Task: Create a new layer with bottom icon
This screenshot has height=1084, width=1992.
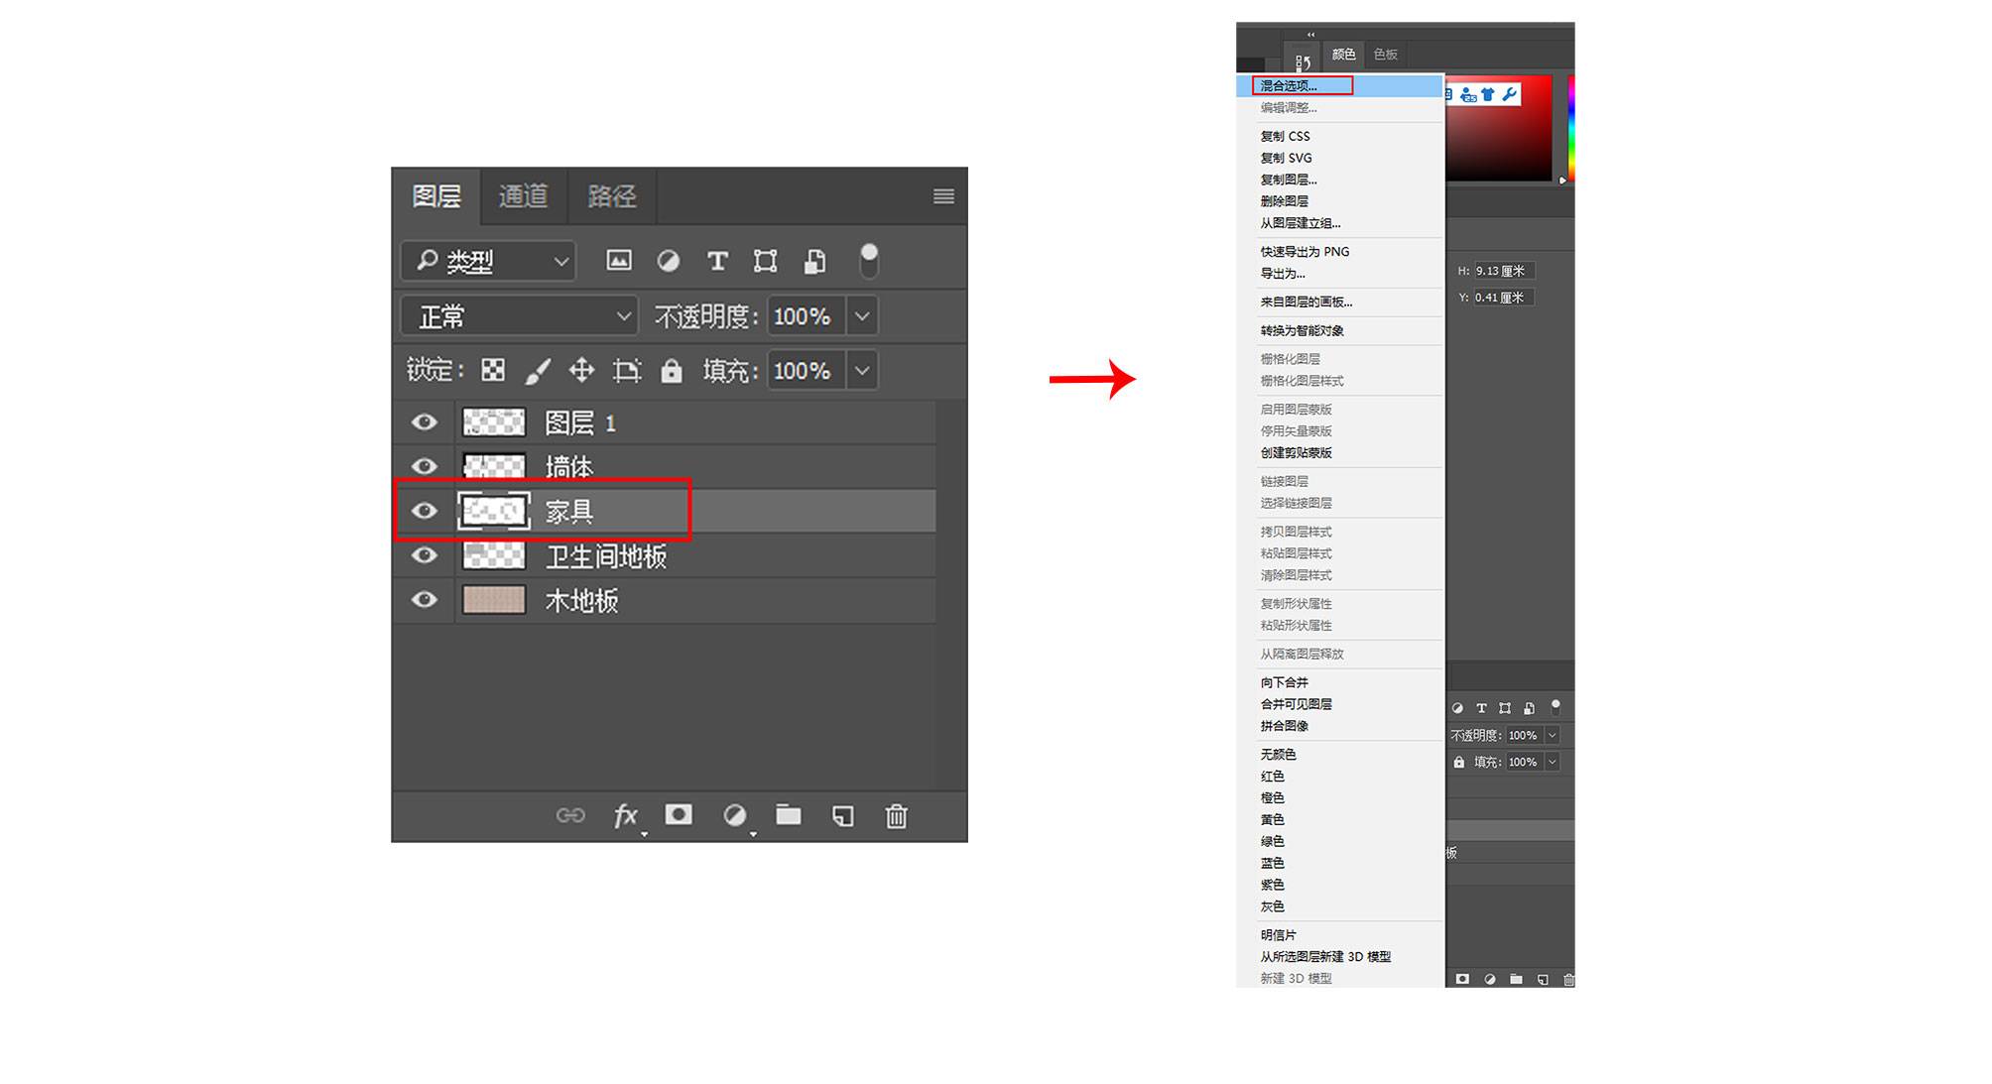Action: 842,816
